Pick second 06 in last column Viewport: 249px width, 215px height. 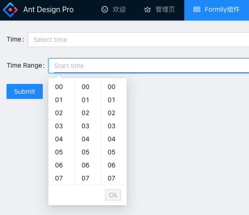[x=114, y=165]
